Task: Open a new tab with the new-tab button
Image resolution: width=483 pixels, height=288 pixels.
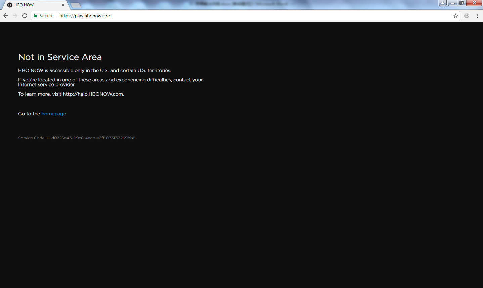Action: tap(76, 5)
